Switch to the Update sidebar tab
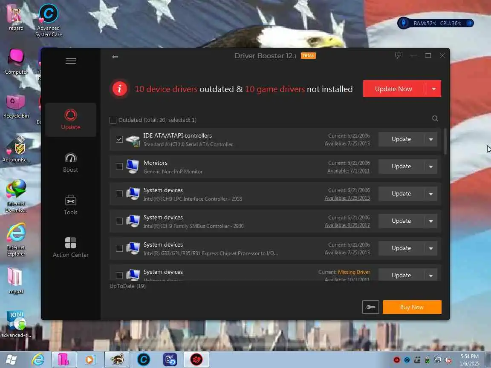This screenshot has height=368, width=491. coord(70,120)
